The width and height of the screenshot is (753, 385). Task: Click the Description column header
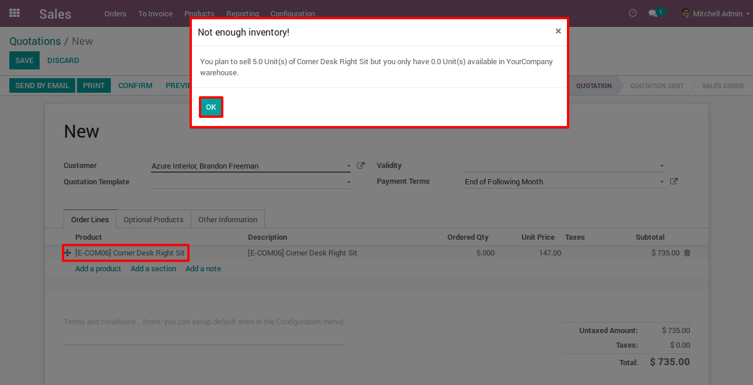[x=268, y=237]
